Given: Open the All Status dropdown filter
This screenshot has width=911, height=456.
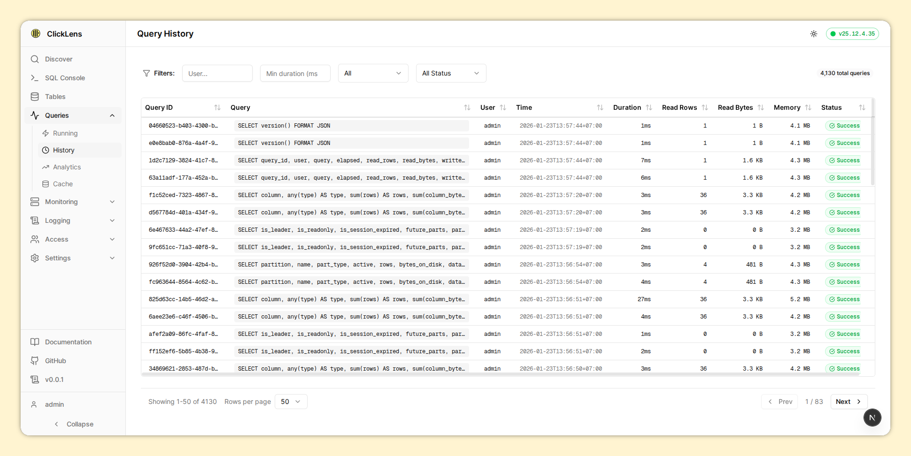Looking at the screenshot, I should (x=451, y=73).
